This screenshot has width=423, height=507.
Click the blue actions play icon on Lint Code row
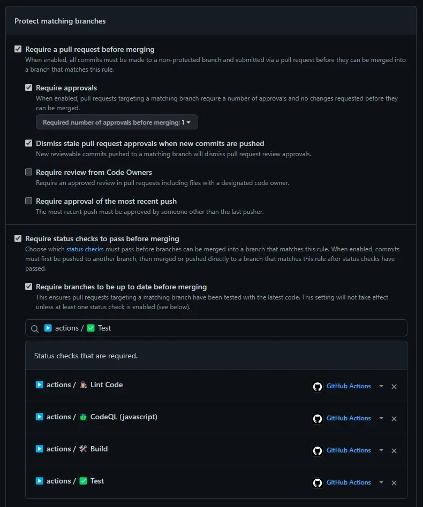[x=39, y=384]
